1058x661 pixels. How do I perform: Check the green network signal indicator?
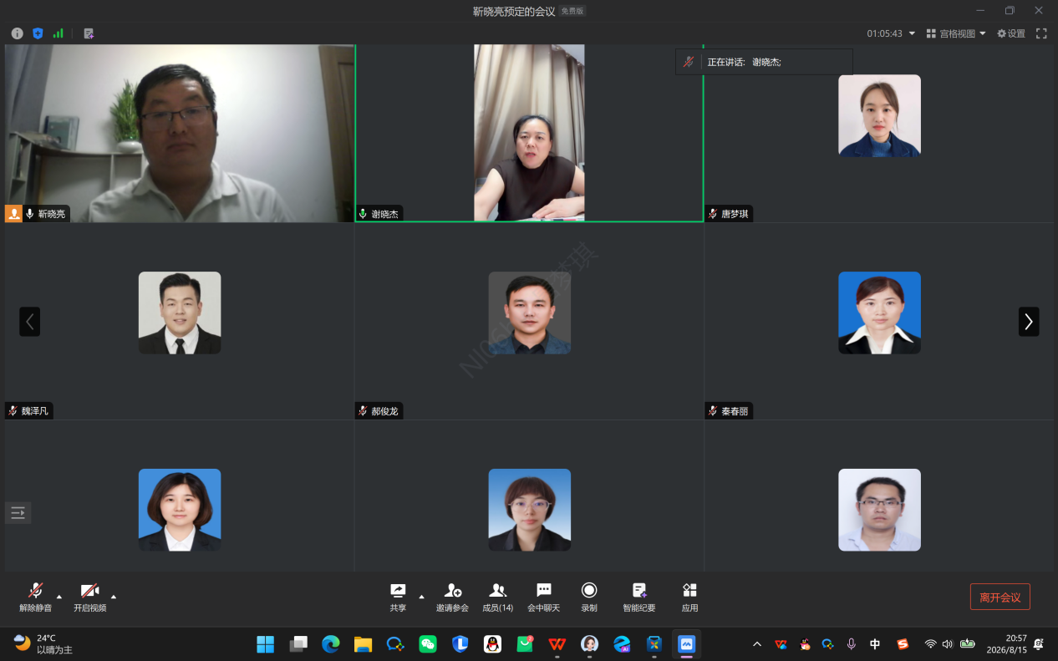click(x=58, y=33)
